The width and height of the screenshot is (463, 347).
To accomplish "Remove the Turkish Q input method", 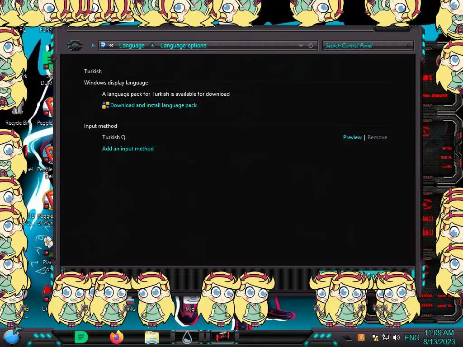I will (x=377, y=137).
